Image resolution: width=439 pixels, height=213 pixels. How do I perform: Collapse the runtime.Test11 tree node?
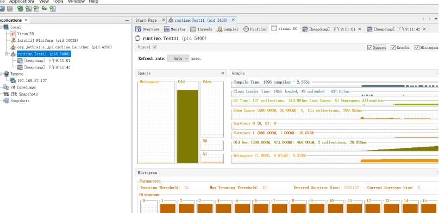tap(6, 54)
